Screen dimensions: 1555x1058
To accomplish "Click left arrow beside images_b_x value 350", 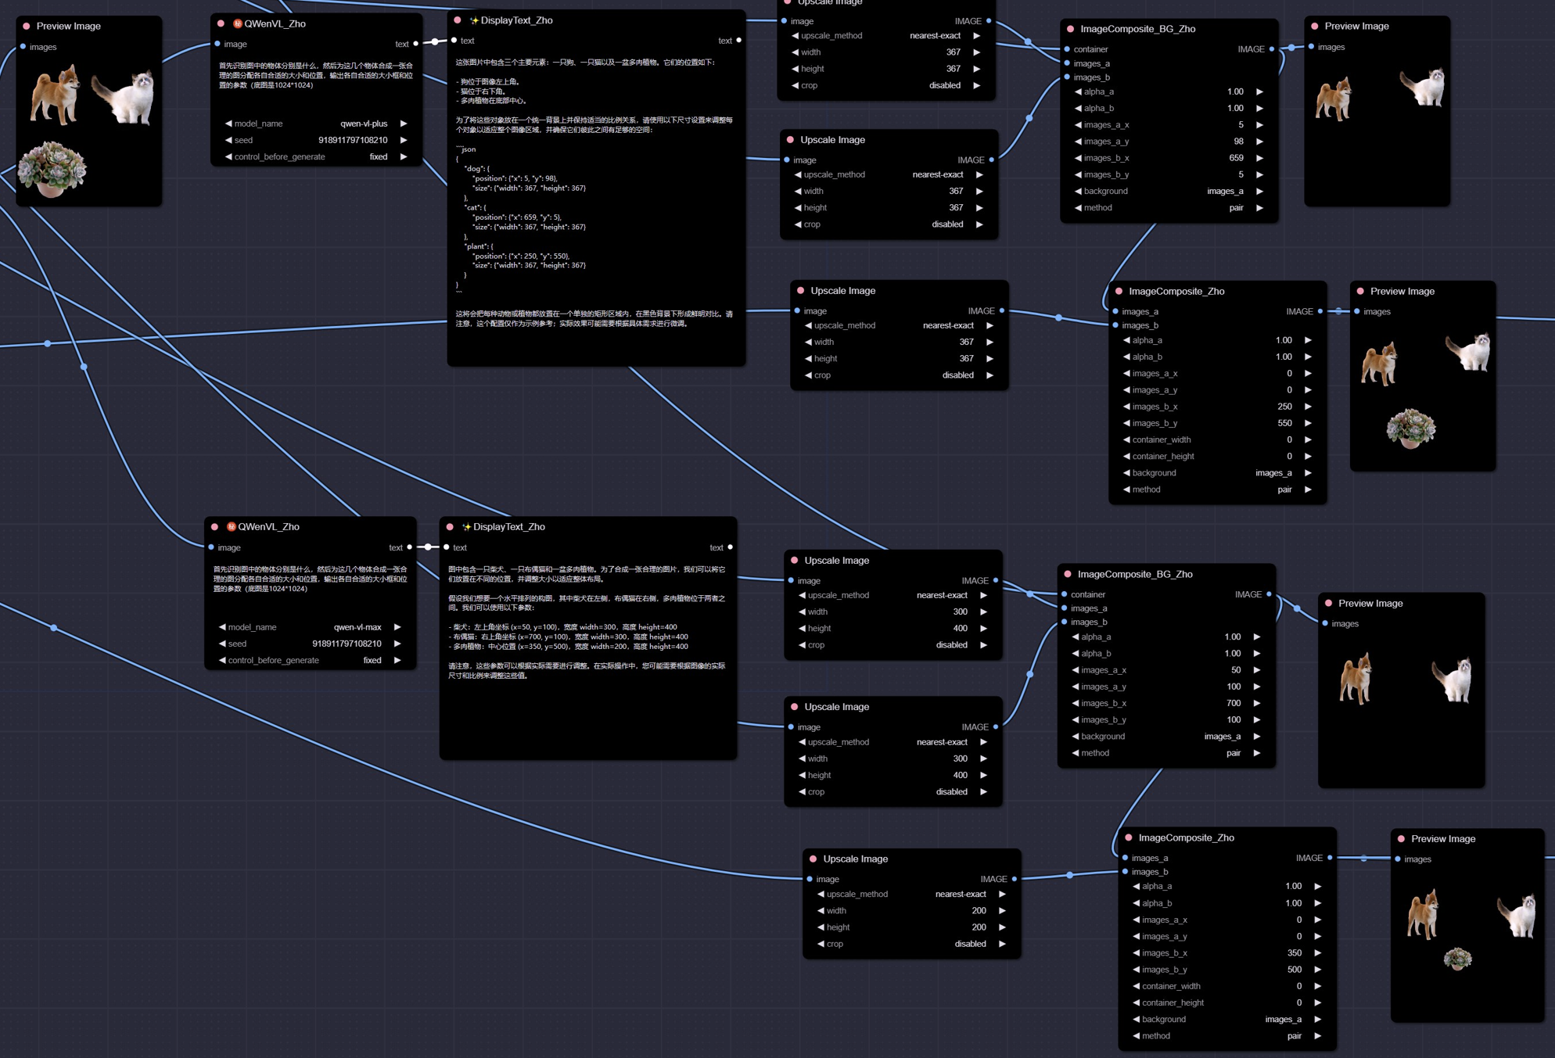I will [x=1137, y=953].
